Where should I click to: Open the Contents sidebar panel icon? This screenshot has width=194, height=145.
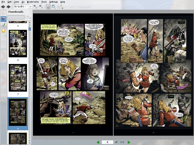pyautogui.click(x=3, y=13)
